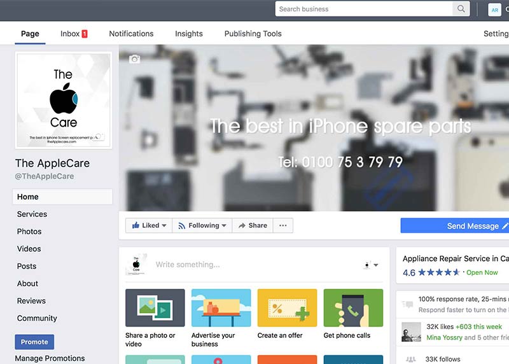Click the friend's photo next to 32K likes
The height and width of the screenshot is (364, 509).
tap(411, 332)
